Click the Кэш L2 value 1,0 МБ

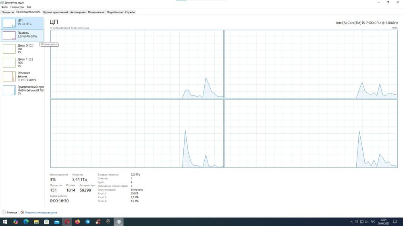coord(135,197)
